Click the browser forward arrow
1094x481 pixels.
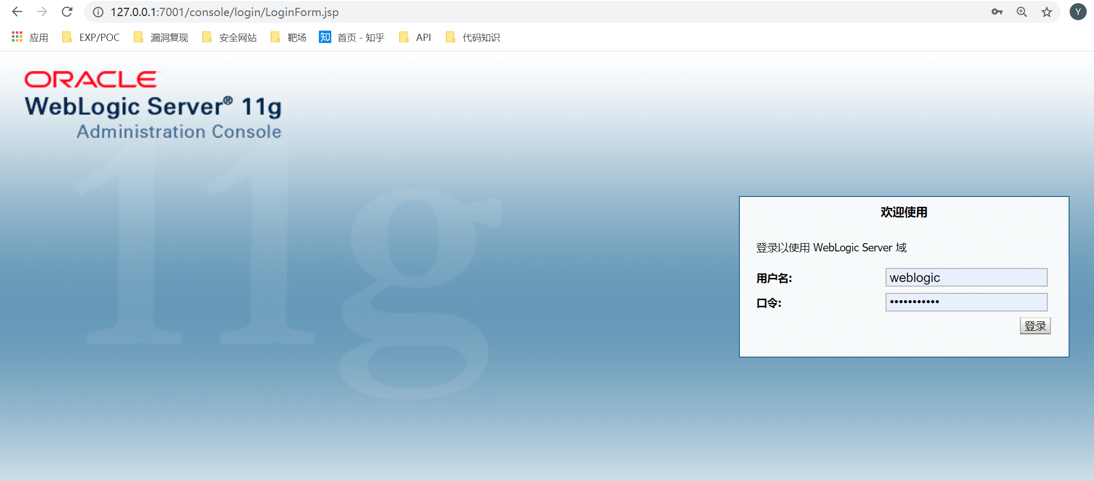[x=42, y=12]
